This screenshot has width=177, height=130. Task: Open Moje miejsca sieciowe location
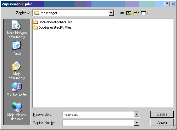coord(17,111)
